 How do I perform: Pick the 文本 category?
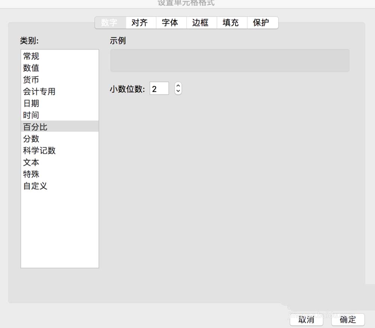[31, 162]
